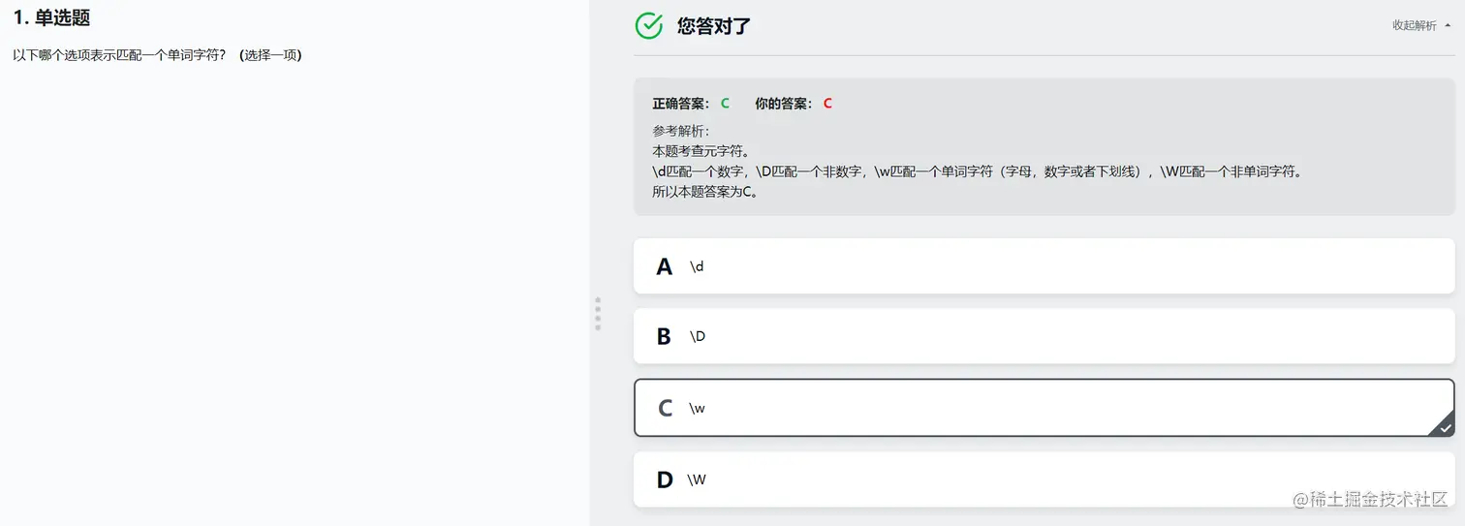Click the panel divider drag handle dots
1465x526 pixels.
598,314
